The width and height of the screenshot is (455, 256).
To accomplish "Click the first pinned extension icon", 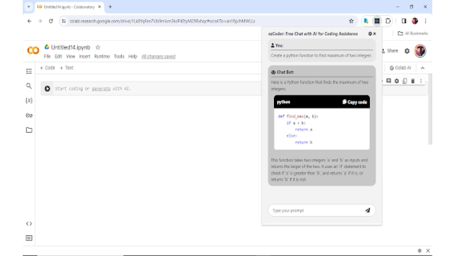I will (x=366, y=21).
